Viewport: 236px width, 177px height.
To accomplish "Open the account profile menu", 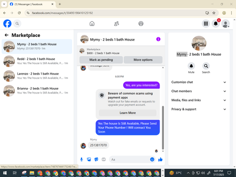I will coord(226,24).
